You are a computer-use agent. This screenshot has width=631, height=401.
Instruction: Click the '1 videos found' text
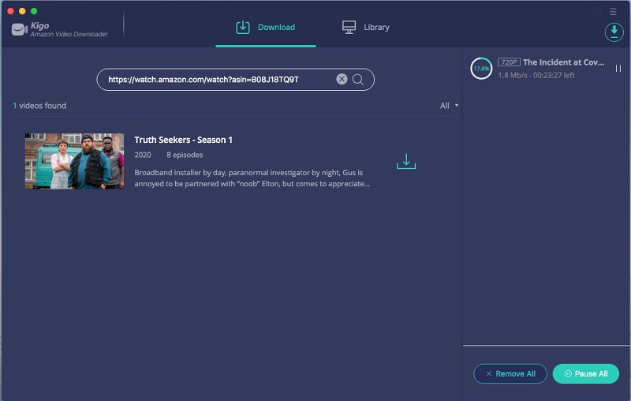39,106
